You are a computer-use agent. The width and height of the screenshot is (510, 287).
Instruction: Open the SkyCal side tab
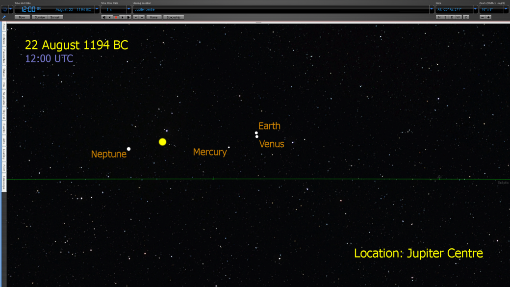pos(4,114)
